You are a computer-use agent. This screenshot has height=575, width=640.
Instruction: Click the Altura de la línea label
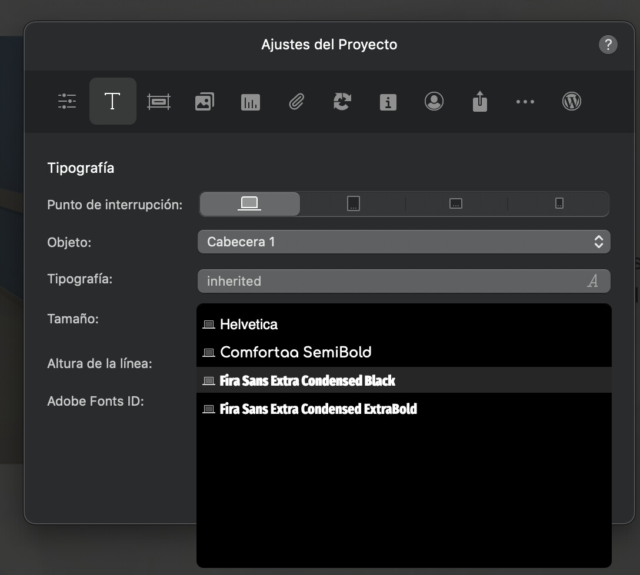coord(99,363)
